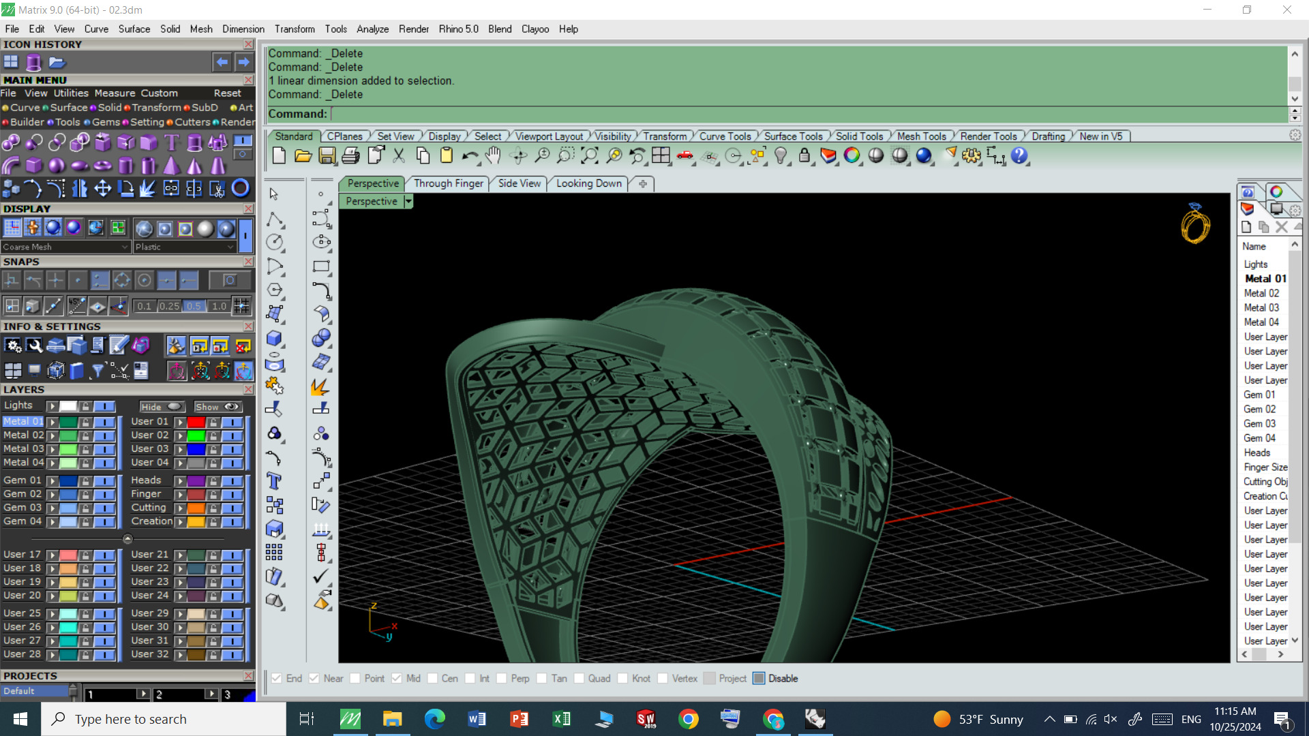Select the Text T tool in left toolbar
The height and width of the screenshot is (736, 1309).
tap(274, 481)
